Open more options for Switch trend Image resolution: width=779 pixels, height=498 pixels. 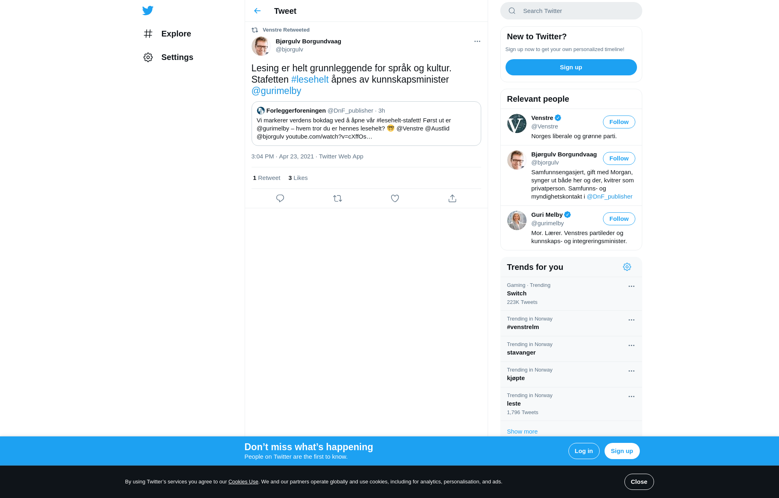[x=631, y=286]
